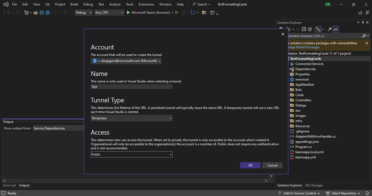Open the Debug menu
Viewport: 372px width, 196px height.
tap(88, 4)
